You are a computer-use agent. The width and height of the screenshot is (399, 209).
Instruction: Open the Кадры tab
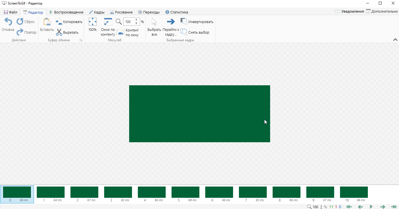click(x=97, y=12)
